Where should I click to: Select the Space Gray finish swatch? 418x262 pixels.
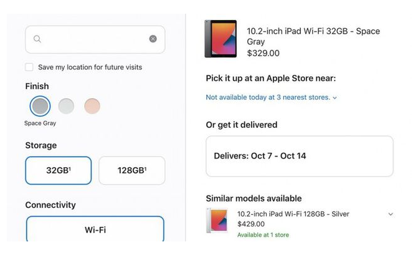(x=40, y=106)
